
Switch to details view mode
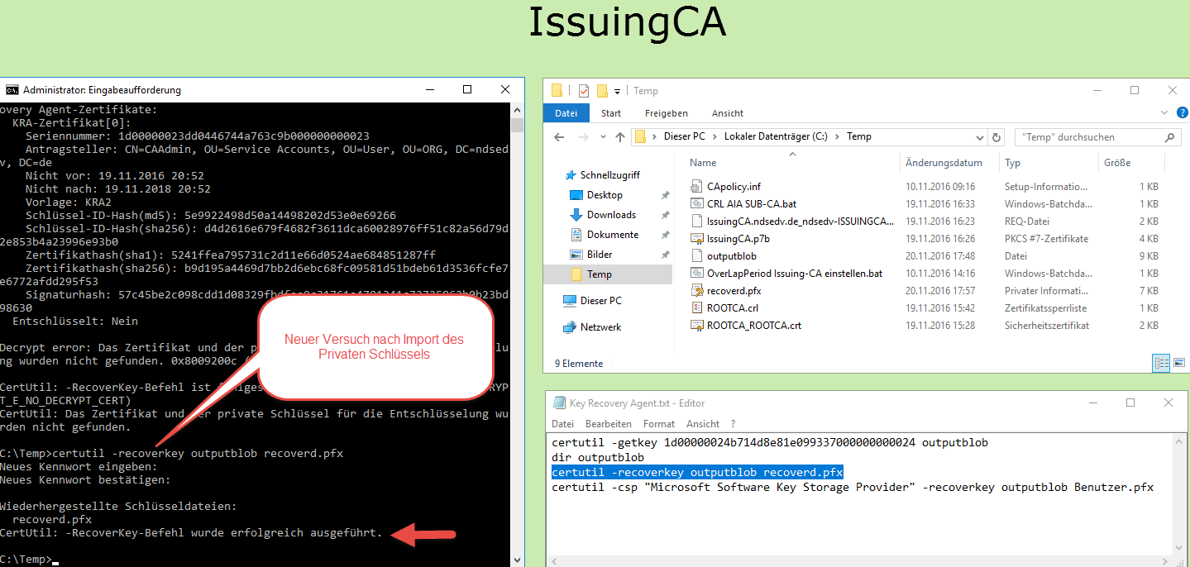tap(1161, 363)
